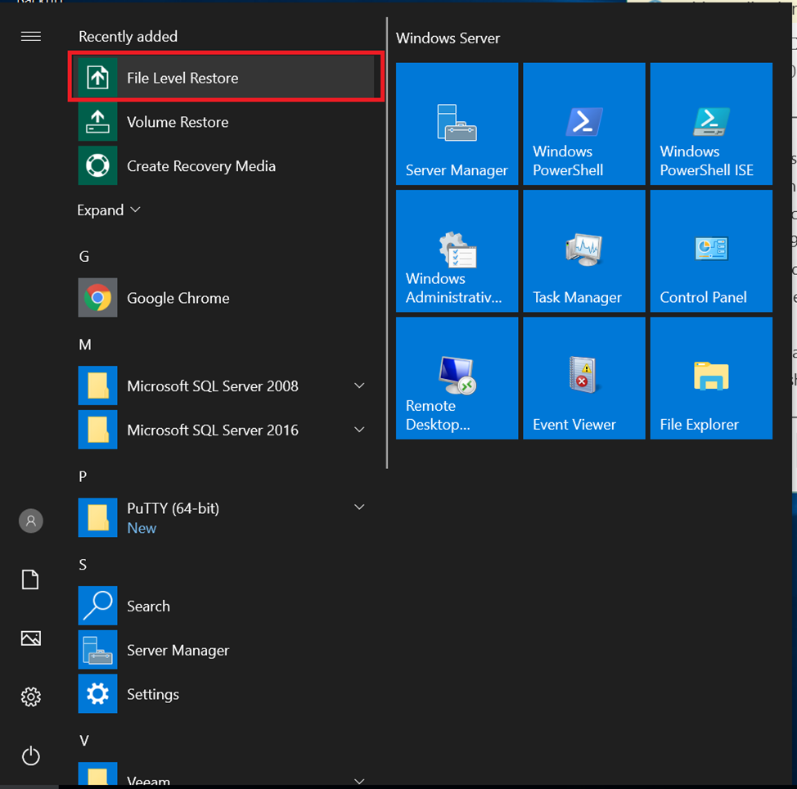
Task: Open the Event Viewer tile
Action: click(583, 378)
